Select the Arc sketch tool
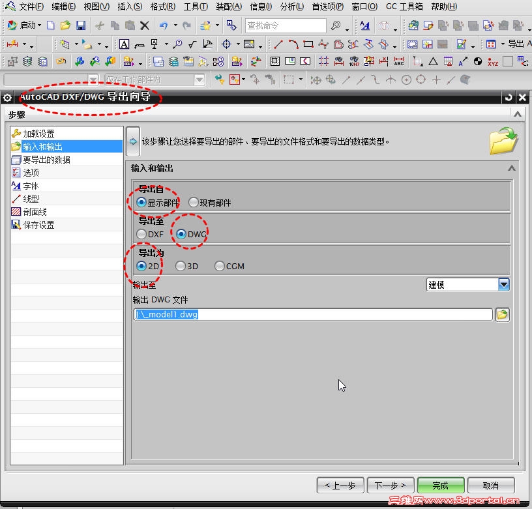Image resolution: width=532 pixels, height=509 pixels. 293,44
